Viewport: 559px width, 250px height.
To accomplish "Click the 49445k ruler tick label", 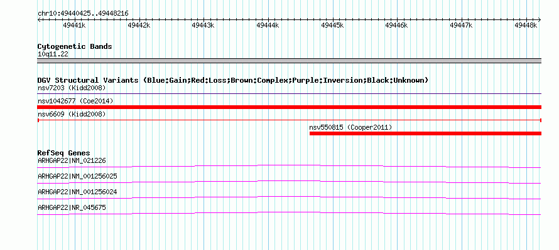I will (x=332, y=25).
